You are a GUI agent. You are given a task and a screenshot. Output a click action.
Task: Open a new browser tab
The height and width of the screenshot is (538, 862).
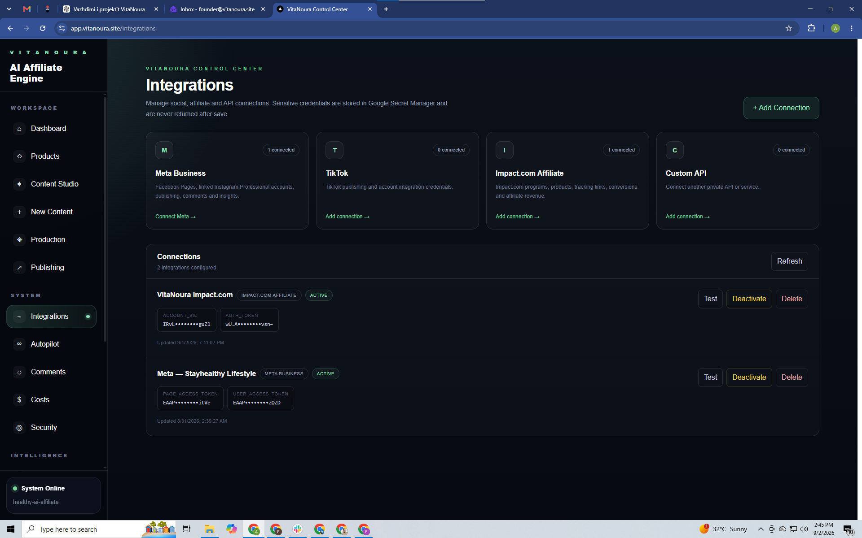point(386,9)
